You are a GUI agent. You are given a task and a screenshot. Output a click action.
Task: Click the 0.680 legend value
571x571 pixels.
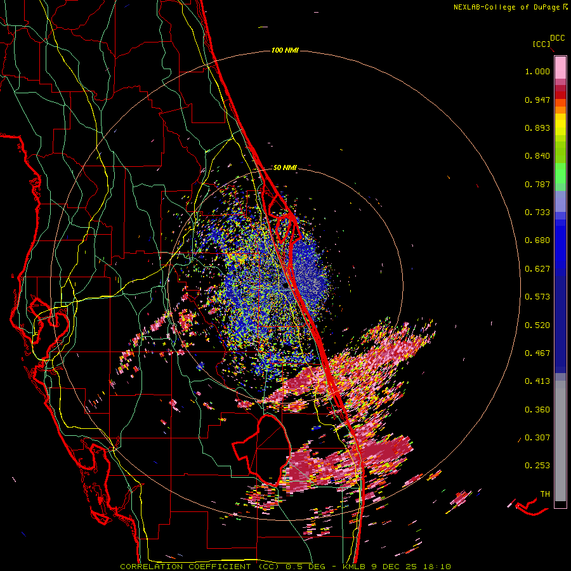click(x=537, y=240)
